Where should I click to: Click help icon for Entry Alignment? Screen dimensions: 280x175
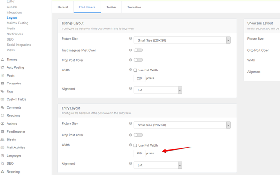[x=130, y=163]
